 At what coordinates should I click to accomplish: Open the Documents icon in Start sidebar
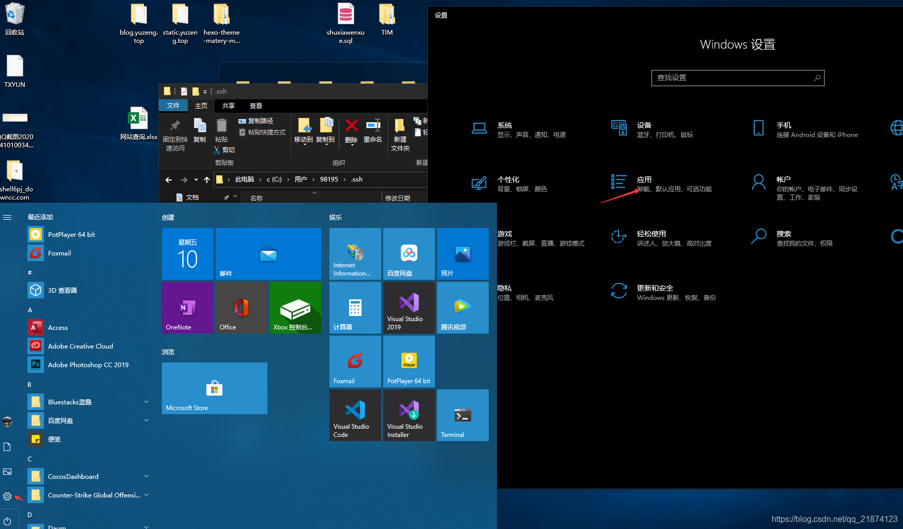[7, 447]
